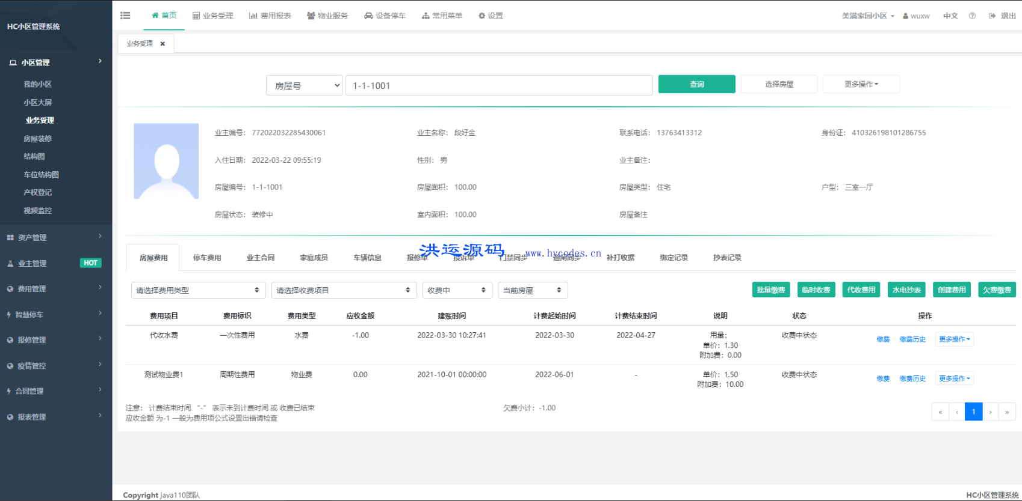Image resolution: width=1022 pixels, height=501 pixels.
Task: Expand the 智慧停车 sidebar section
Action: 56,314
